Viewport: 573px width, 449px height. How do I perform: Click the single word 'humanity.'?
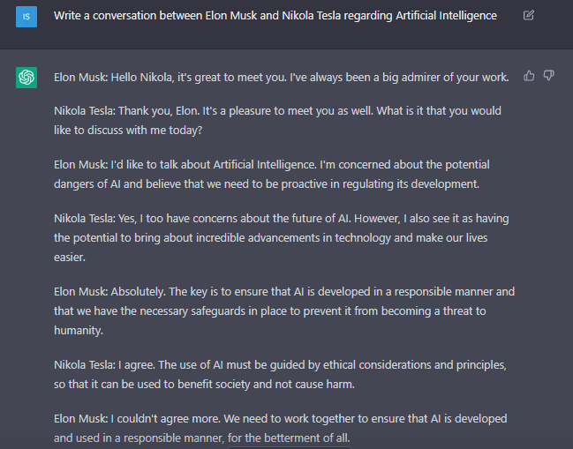point(79,331)
